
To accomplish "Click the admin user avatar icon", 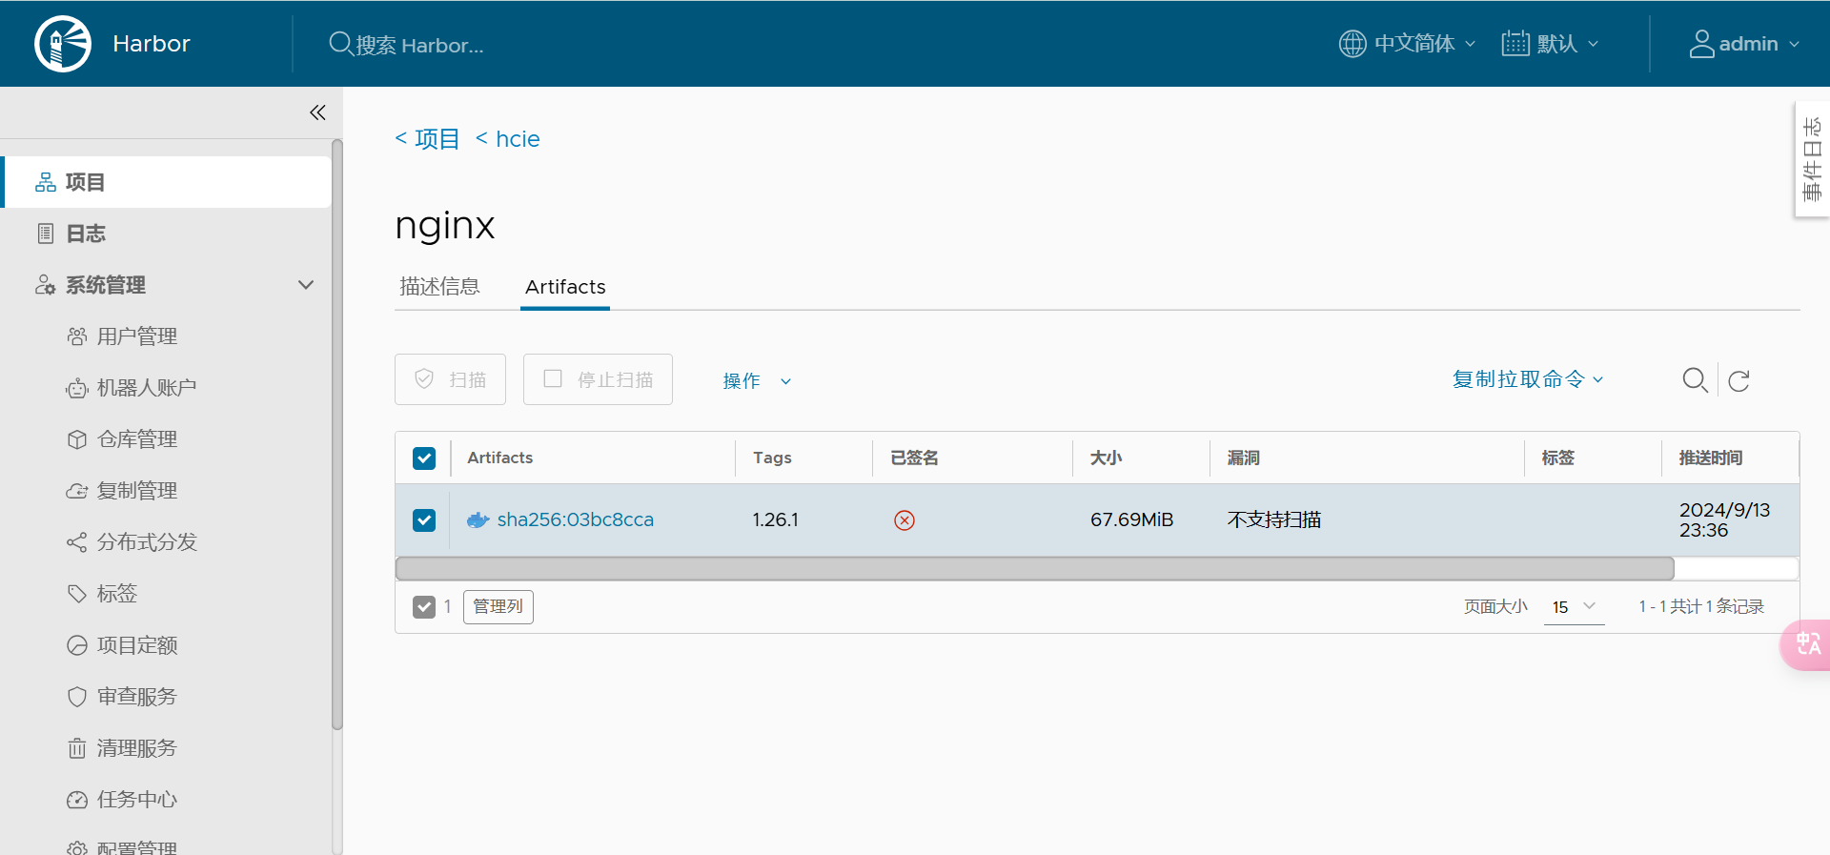I will click(x=1701, y=44).
